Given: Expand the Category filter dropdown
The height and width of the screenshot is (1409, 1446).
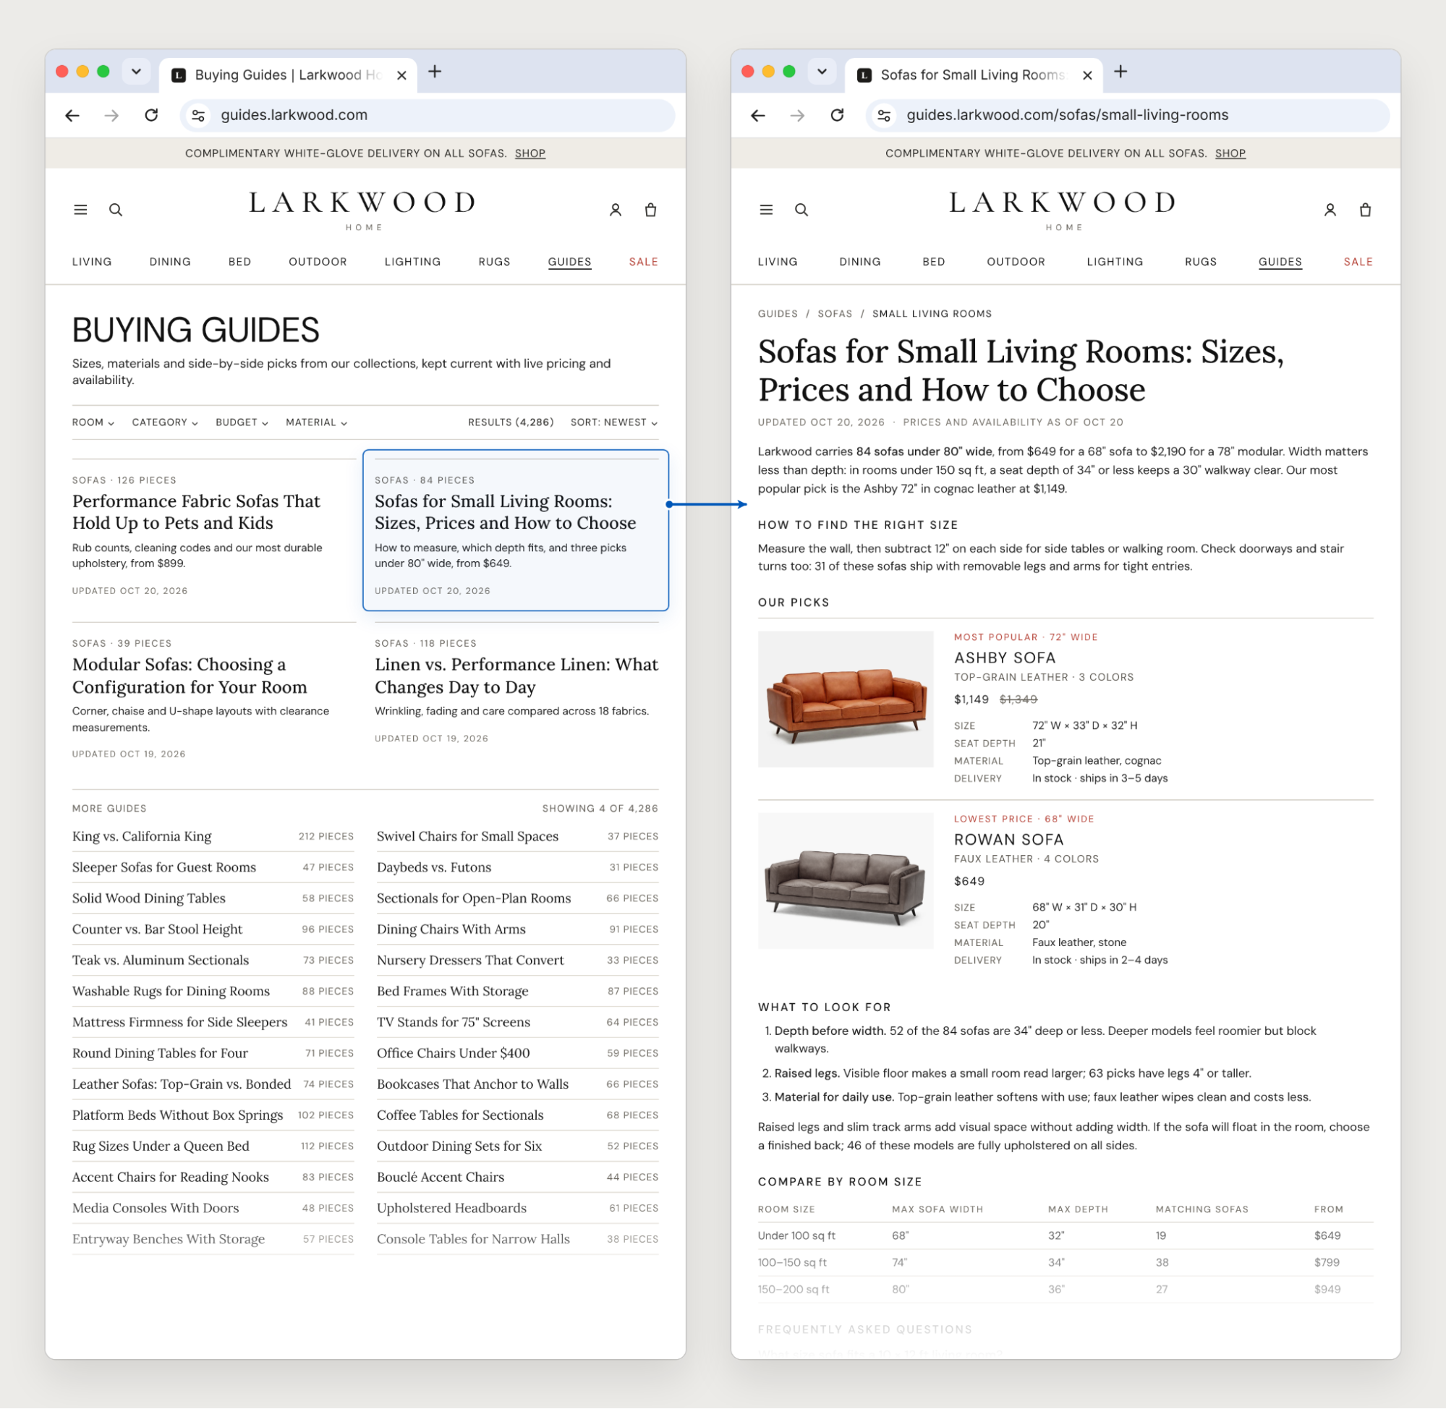Looking at the screenshot, I should tap(165, 422).
